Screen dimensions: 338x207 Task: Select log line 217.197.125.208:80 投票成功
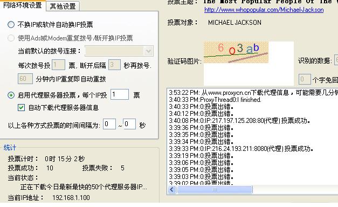239,121
